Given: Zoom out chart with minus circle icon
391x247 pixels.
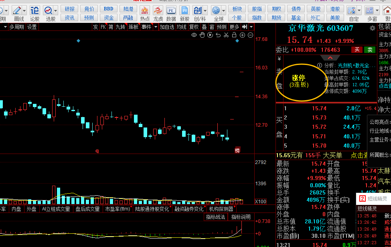Looking at the screenshot, I should (250, 35).
